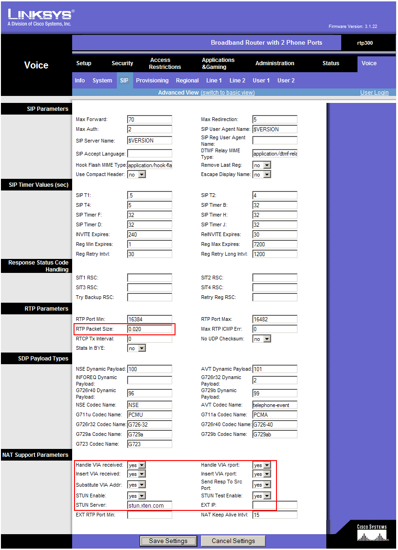
Task: Click the Cancel Settings button
Action: [x=233, y=541]
